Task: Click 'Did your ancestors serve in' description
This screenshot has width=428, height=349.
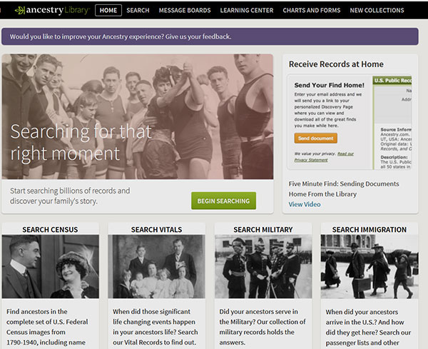Action: tap(263, 327)
